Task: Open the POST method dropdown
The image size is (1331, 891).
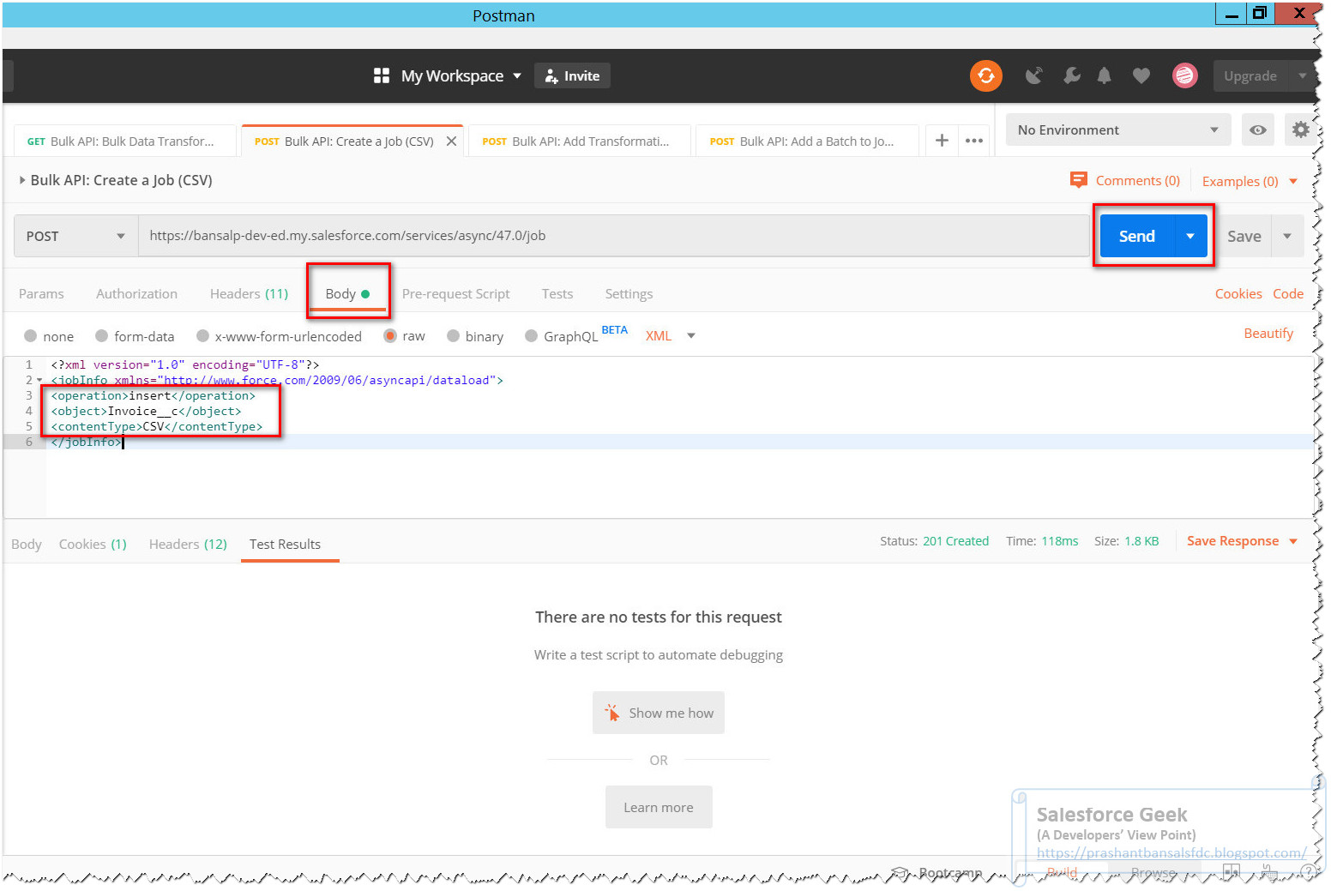Action: 75,236
